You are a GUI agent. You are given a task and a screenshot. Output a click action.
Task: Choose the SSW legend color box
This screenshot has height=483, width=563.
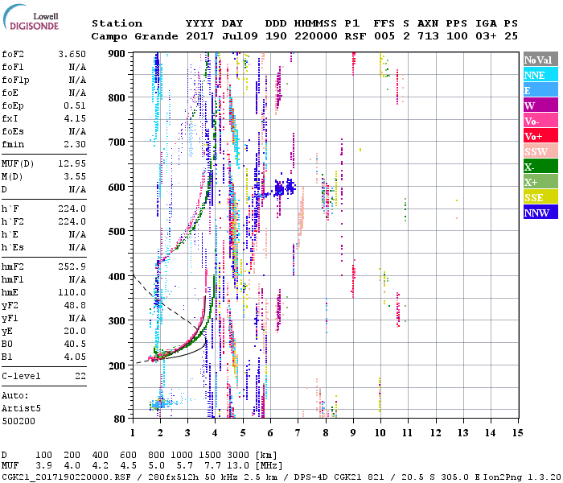[540, 151]
